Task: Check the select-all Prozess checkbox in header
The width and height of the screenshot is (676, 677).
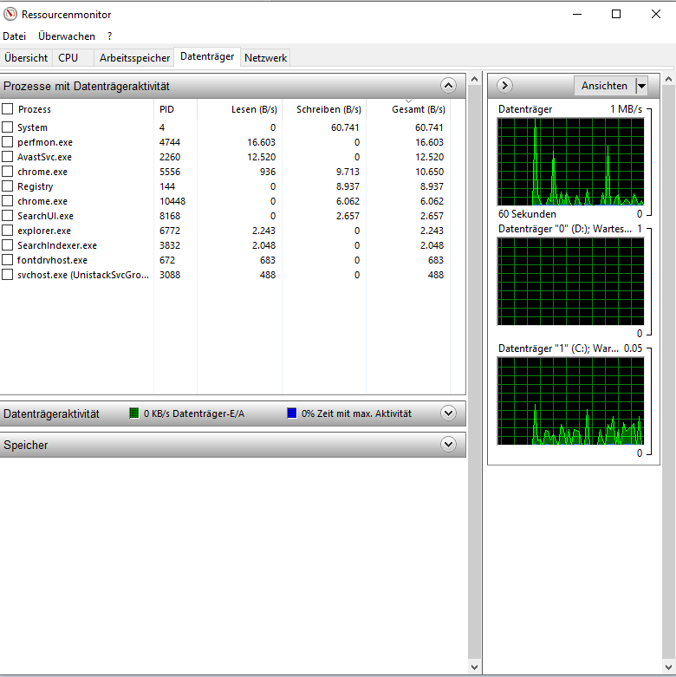Action: [x=7, y=109]
